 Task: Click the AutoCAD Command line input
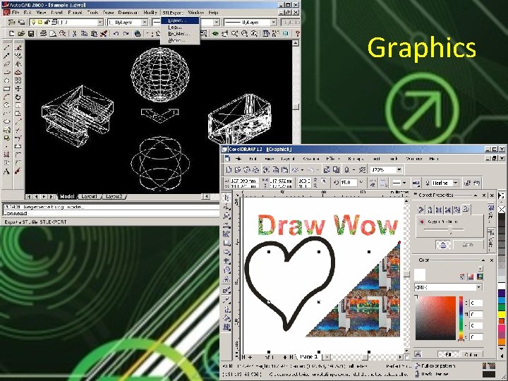point(110,213)
